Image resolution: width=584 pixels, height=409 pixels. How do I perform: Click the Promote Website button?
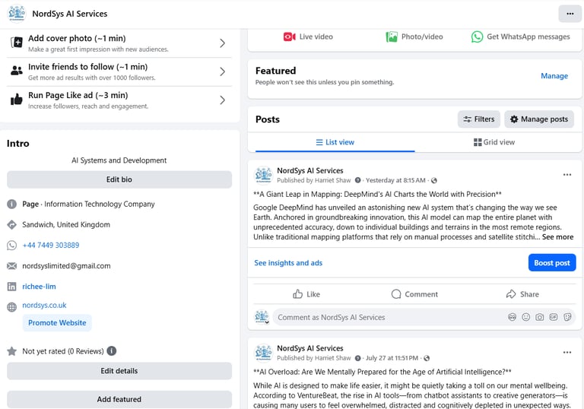[x=57, y=323]
